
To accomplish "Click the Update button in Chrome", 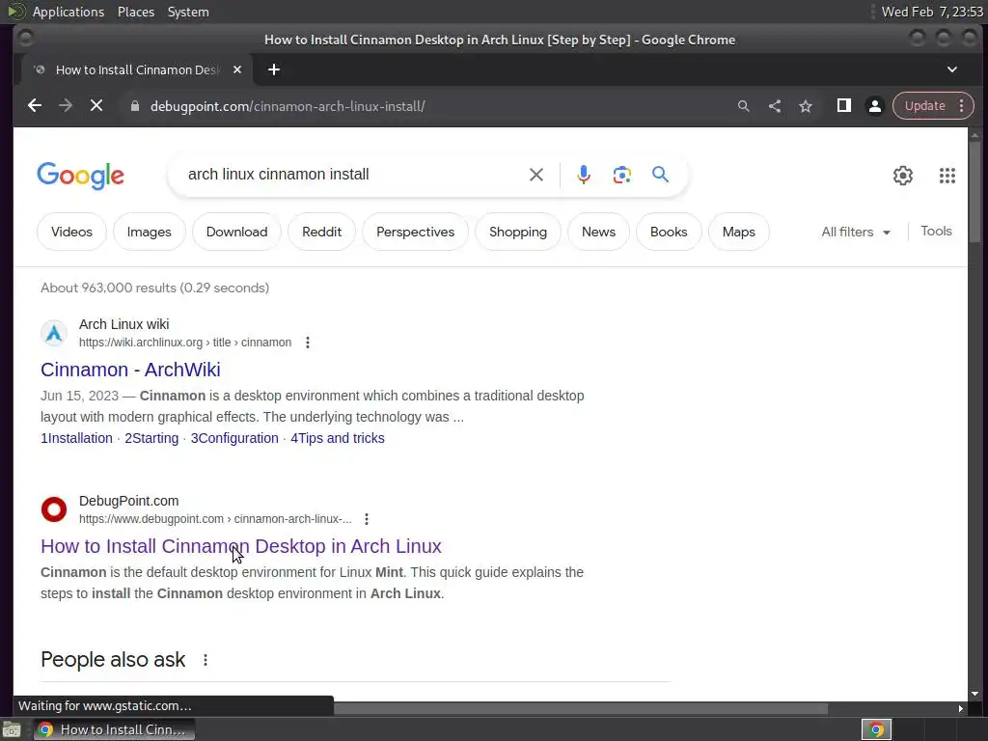I will pos(924,106).
